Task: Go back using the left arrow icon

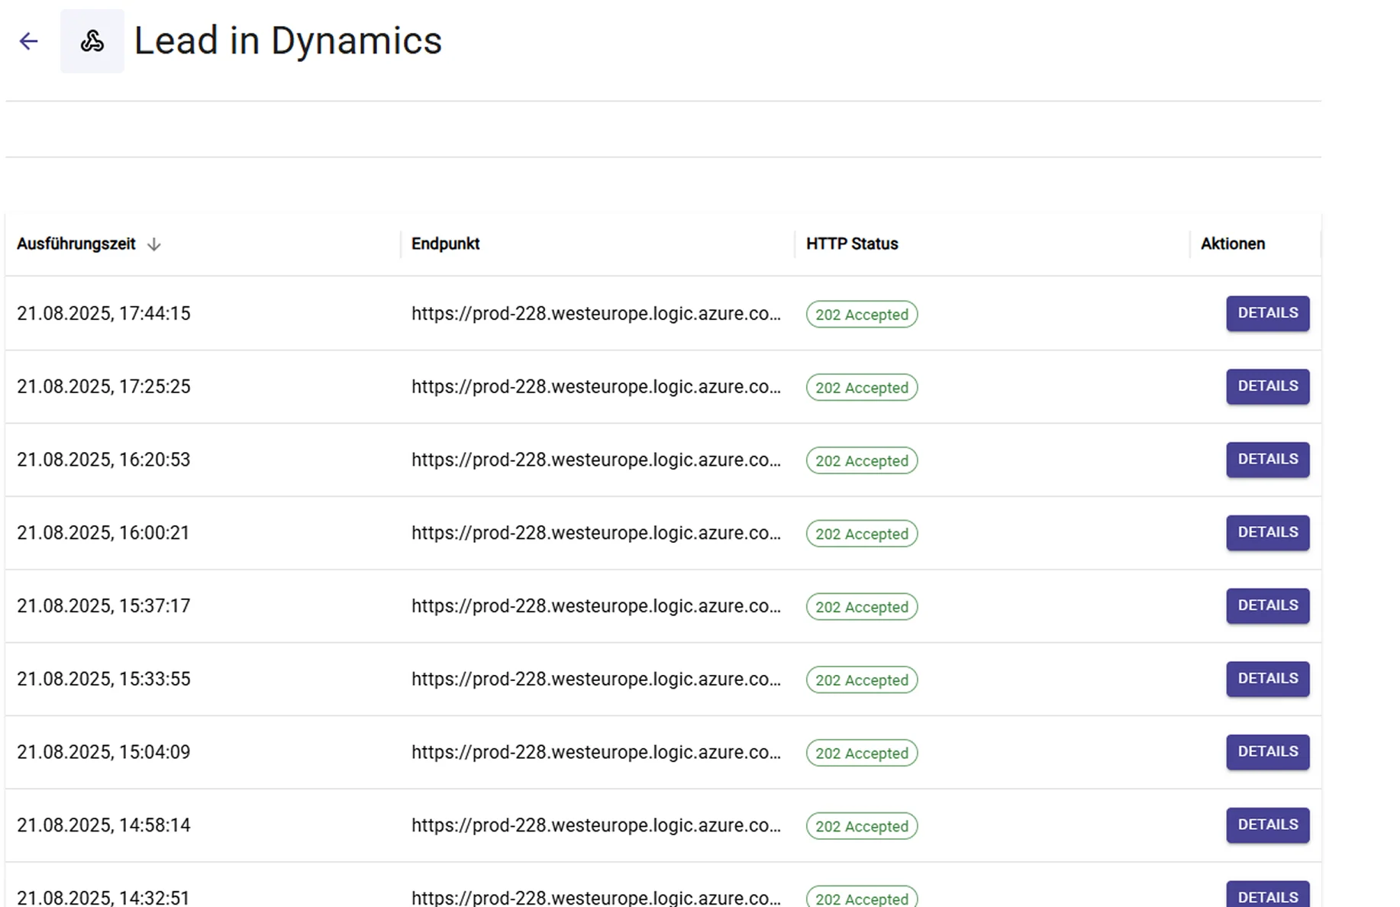Action: click(28, 41)
